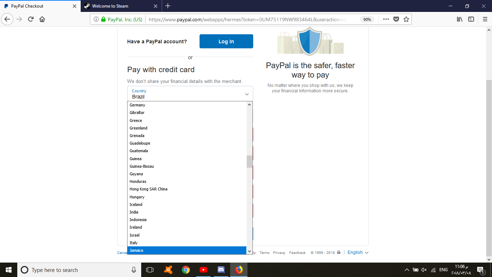Show the Firefox Library icon
This screenshot has width=492, height=277.
460,19
